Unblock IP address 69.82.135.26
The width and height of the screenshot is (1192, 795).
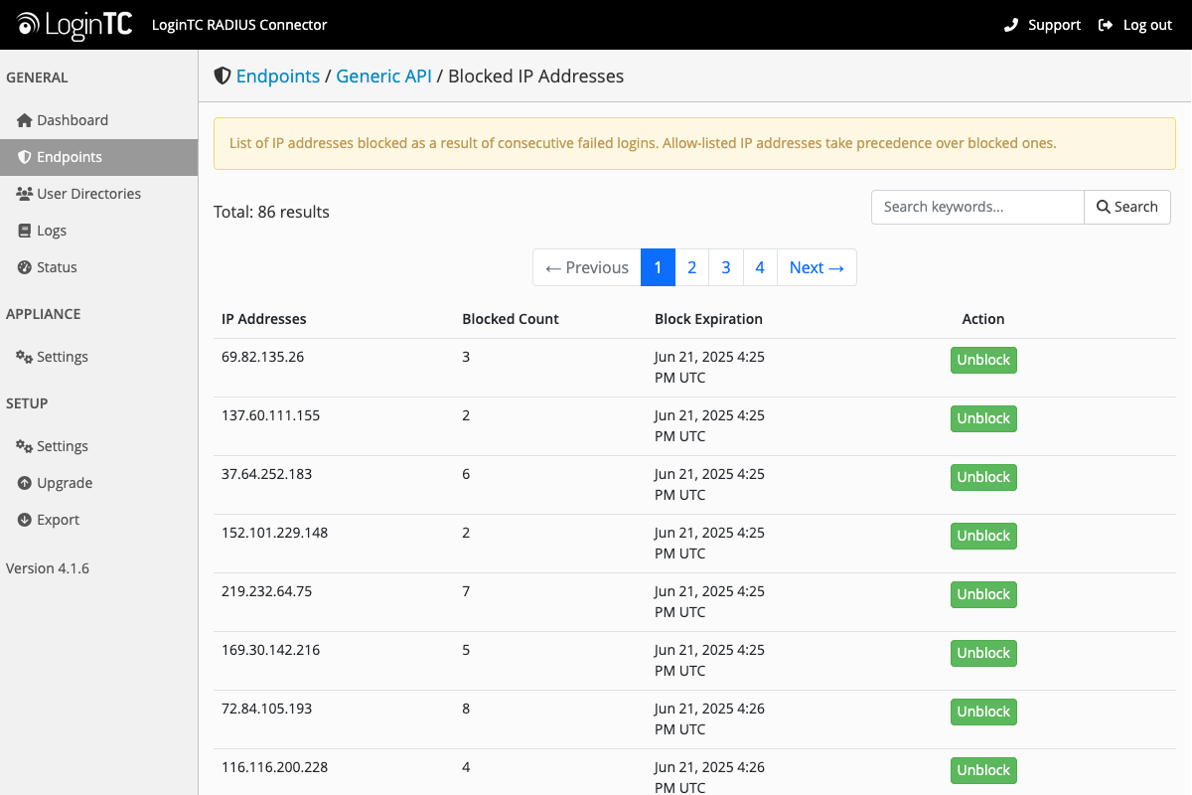tap(983, 360)
